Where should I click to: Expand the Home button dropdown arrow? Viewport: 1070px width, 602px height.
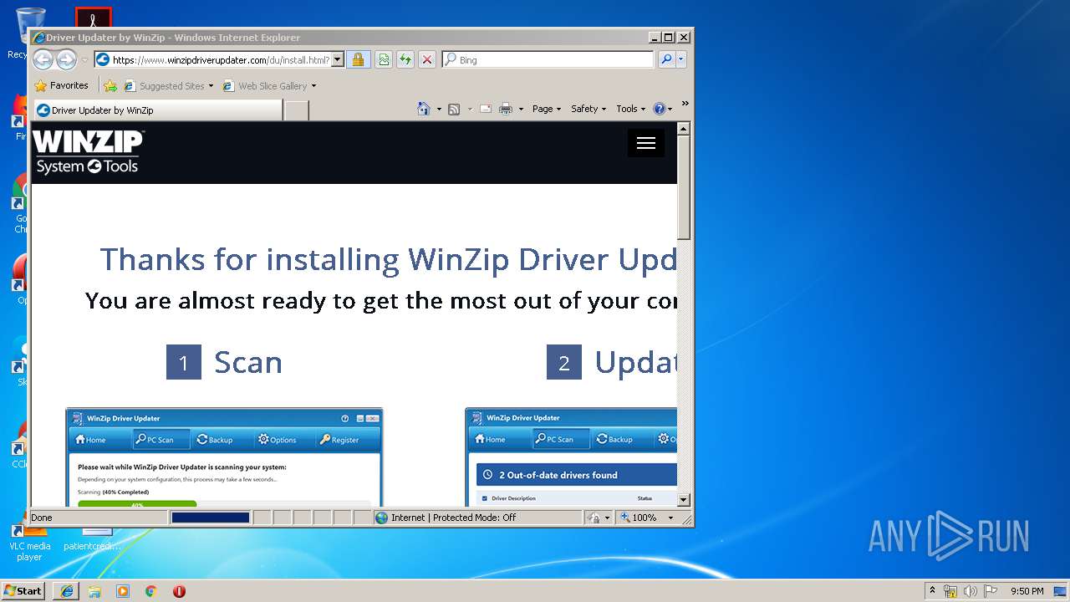tap(439, 109)
